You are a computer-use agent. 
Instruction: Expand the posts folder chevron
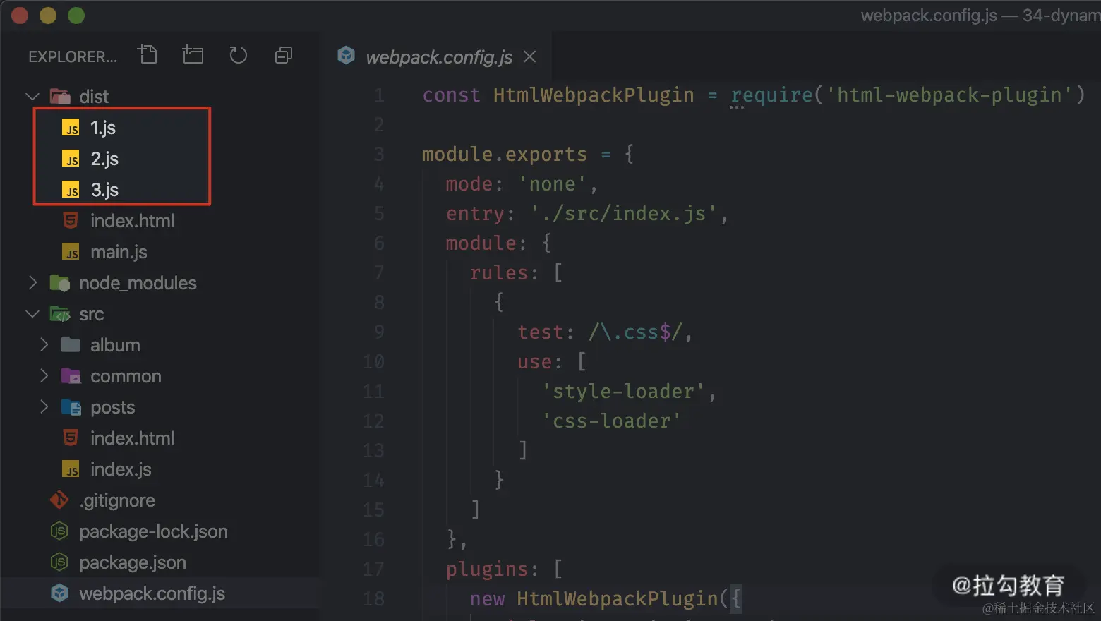point(44,407)
